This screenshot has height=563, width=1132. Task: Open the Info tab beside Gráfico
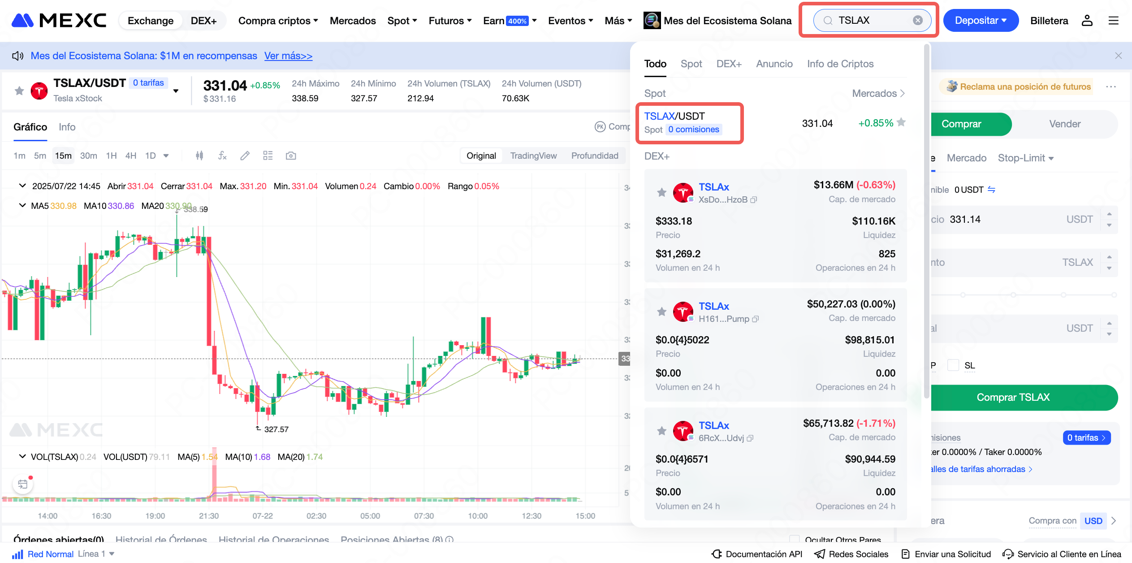[x=67, y=127]
